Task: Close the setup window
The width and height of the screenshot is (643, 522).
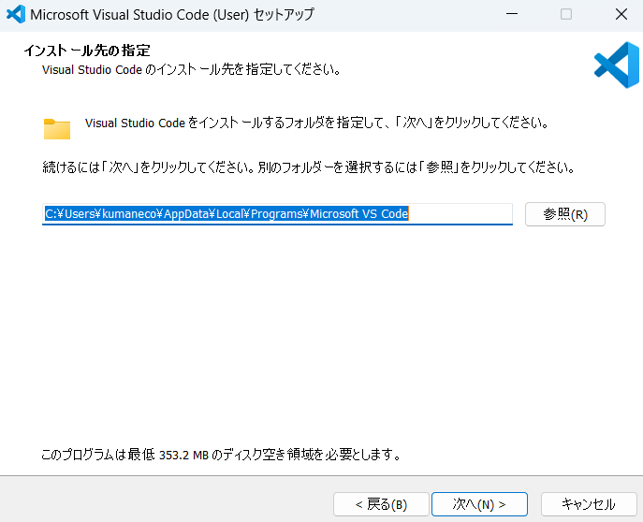Action: (x=621, y=14)
